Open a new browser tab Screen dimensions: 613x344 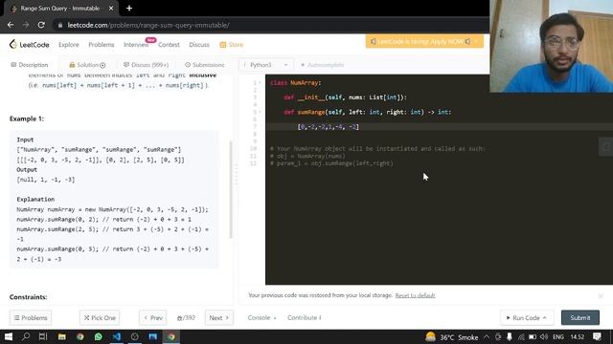click(x=129, y=9)
